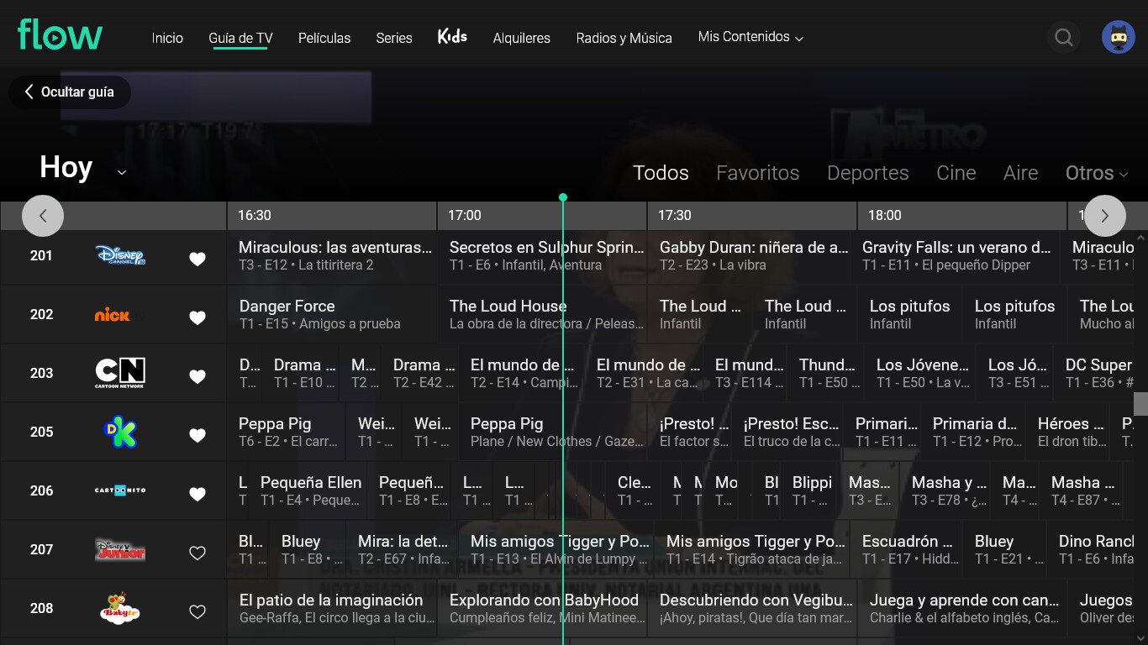
Task: Open The Loud House La obra de la directora
Action: pyautogui.click(x=542, y=315)
